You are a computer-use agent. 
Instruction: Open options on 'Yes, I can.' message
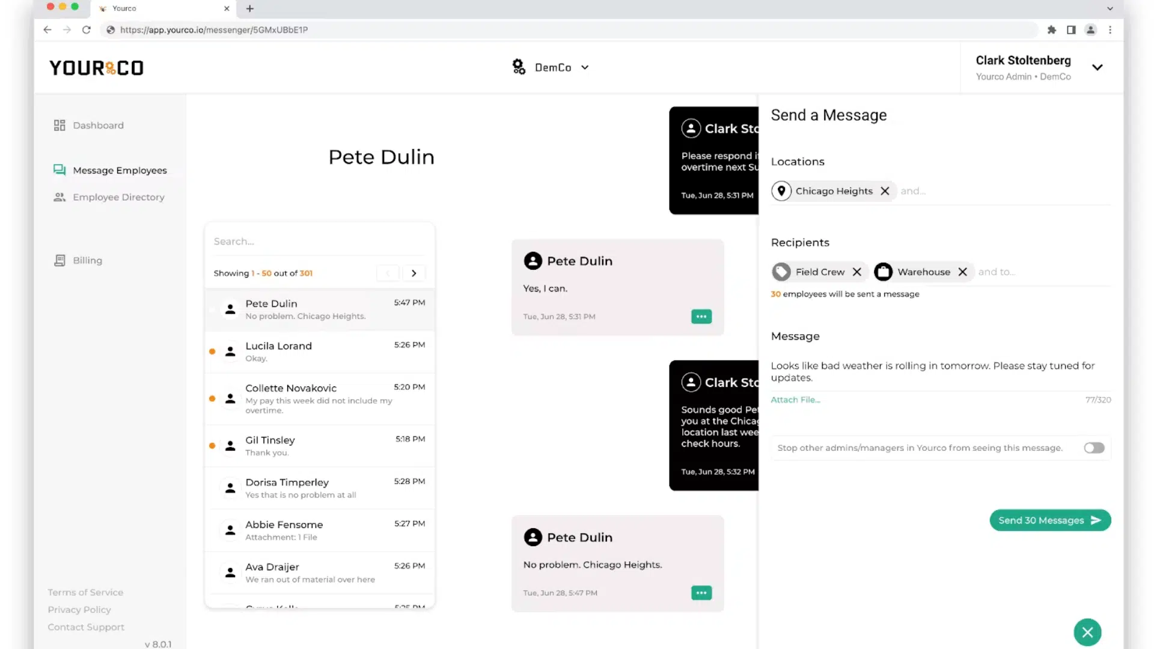click(x=701, y=316)
